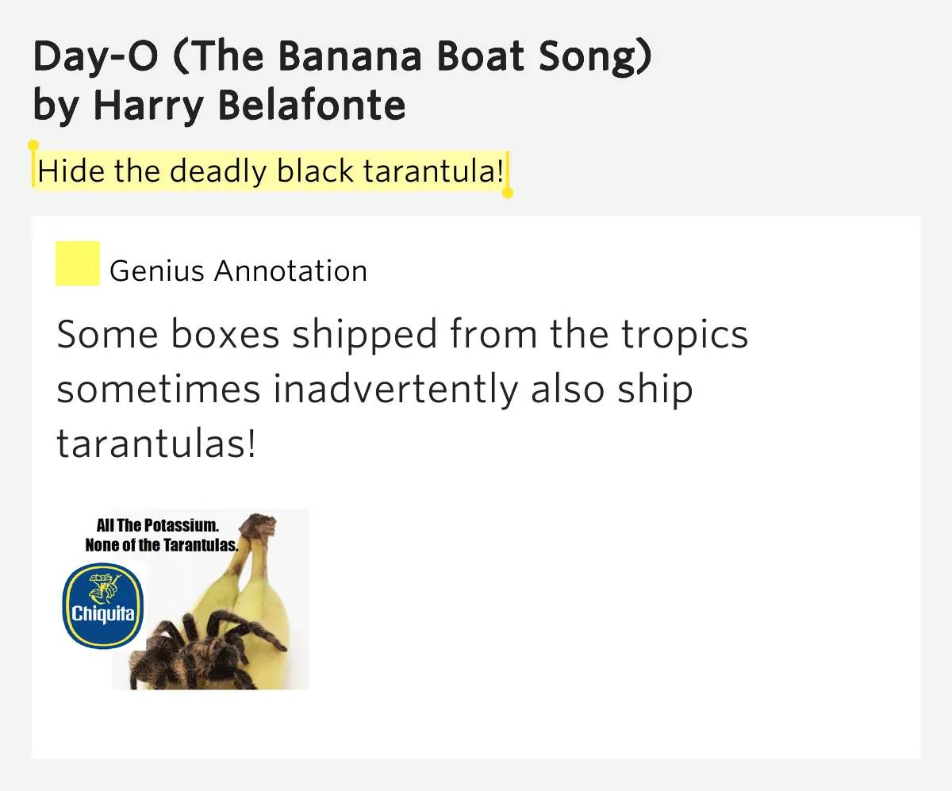Click the "None of the Tarantulas." caption
This screenshot has height=791, width=952.
pos(161,544)
